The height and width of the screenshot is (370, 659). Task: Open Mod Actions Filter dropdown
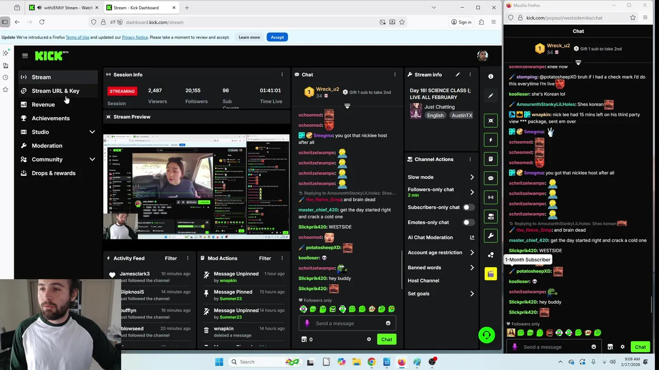(x=265, y=258)
